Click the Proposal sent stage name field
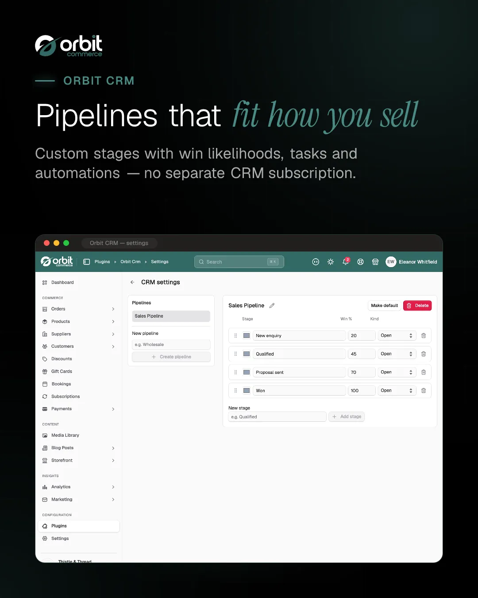Image resolution: width=478 pixels, height=598 pixels. pos(299,373)
